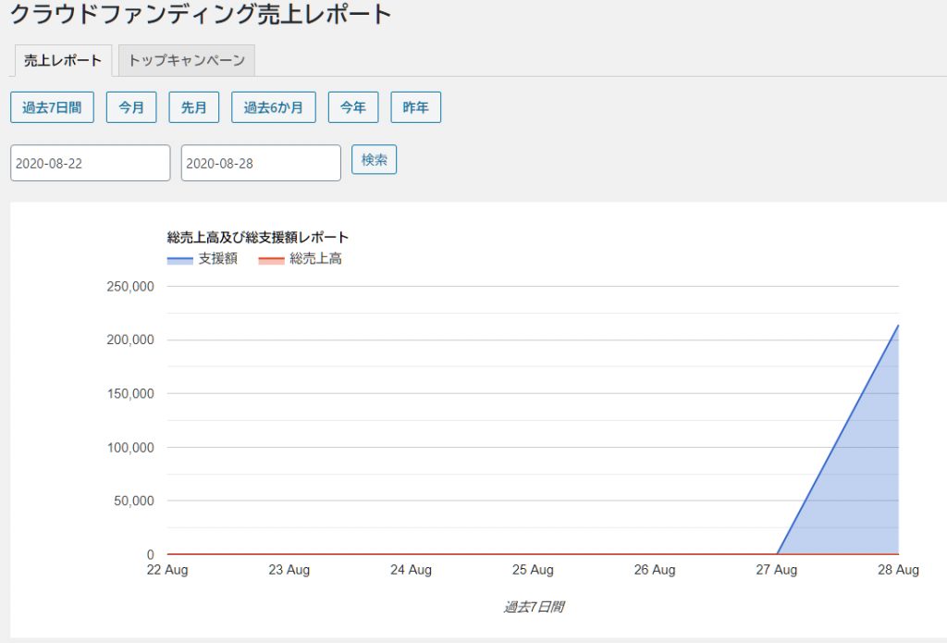Run the 検索 search button
Image resolution: width=947 pixels, height=643 pixels.
[374, 159]
